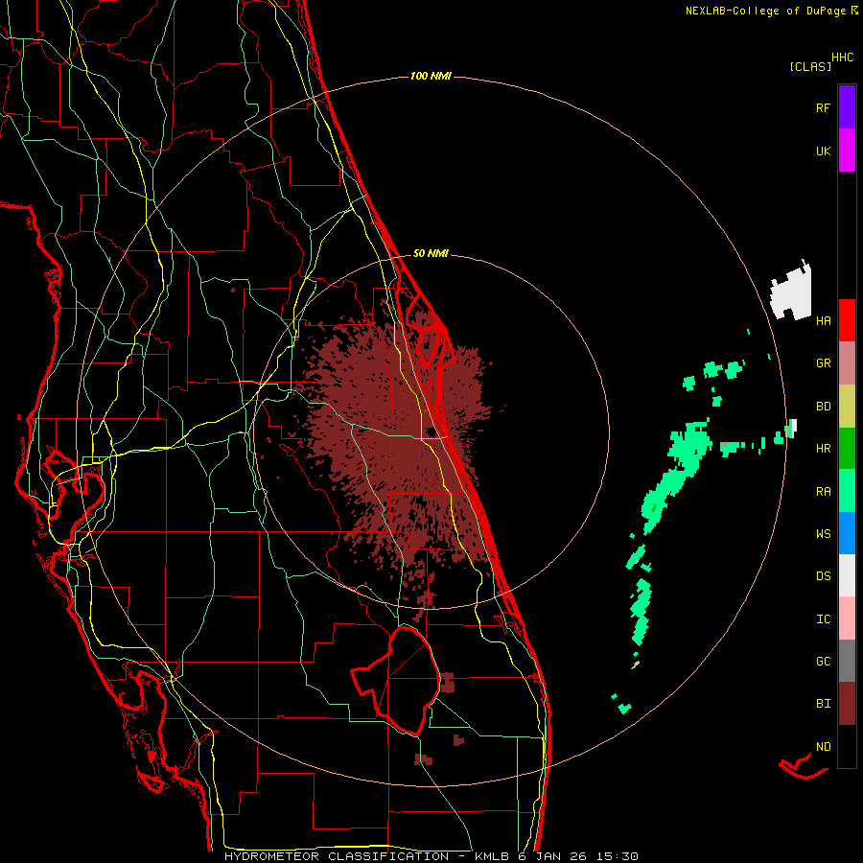Click the GC gray legend swatch
This screenshot has height=863, width=863.
click(x=847, y=661)
